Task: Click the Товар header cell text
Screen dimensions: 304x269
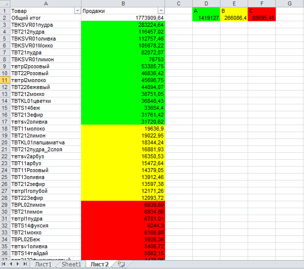Action: (x=19, y=11)
